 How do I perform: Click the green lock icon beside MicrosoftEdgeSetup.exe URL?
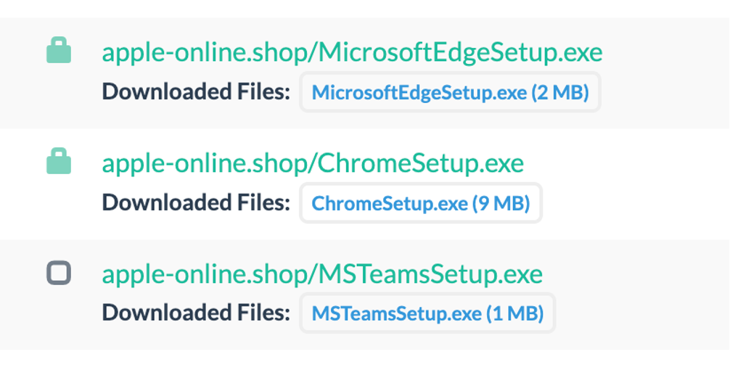click(x=59, y=52)
